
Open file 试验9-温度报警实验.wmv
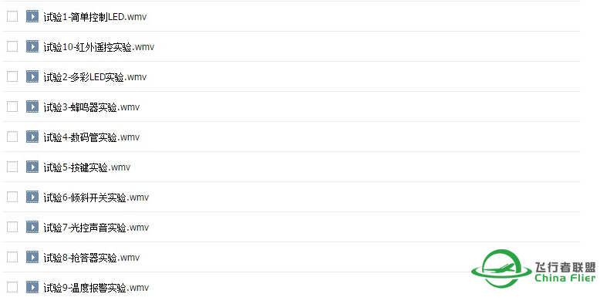tap(96, 288)
